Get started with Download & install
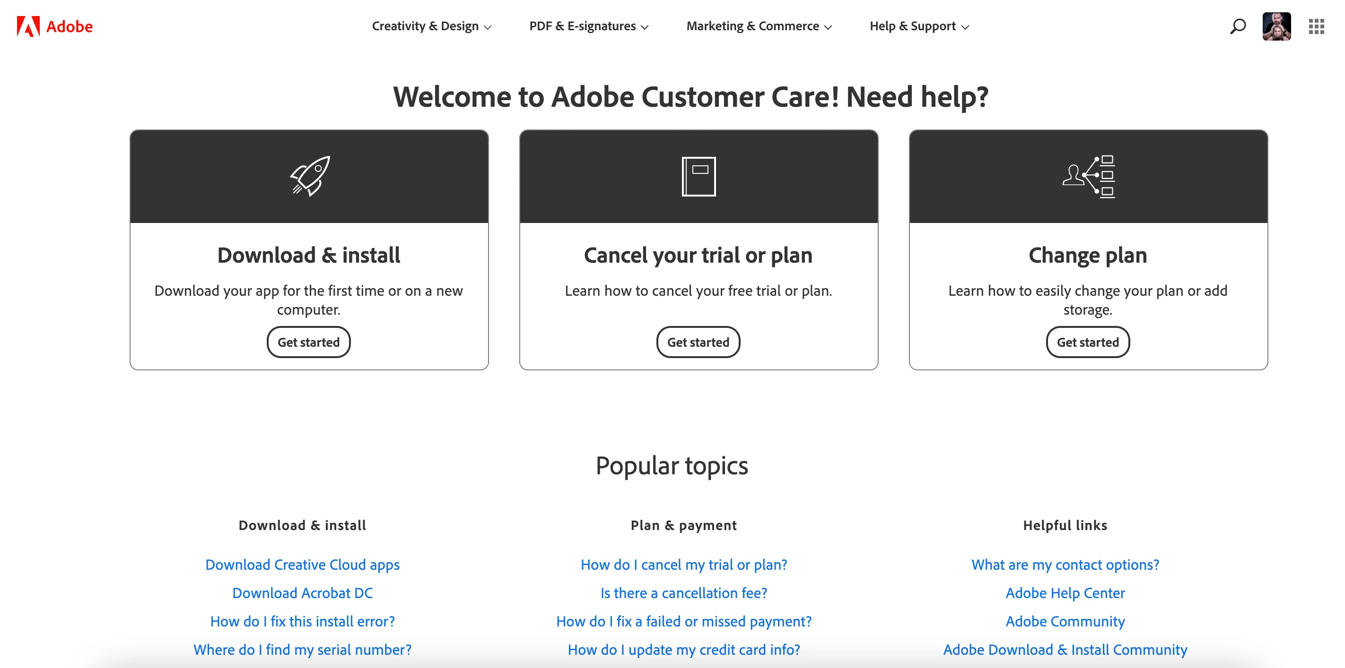The height and width of the screenshot is (668, 1345). click(308, 342)
